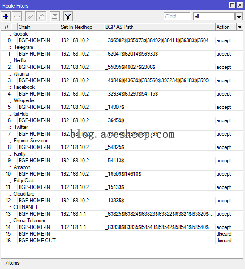The height and width of the screenshot is (269, 245).
Task: Add a new route filter rule
Action: point(6,16)
